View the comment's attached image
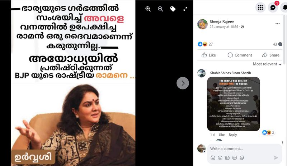Image resolution: width=287 pixels, height=166 pixels. tap(234, 104)
